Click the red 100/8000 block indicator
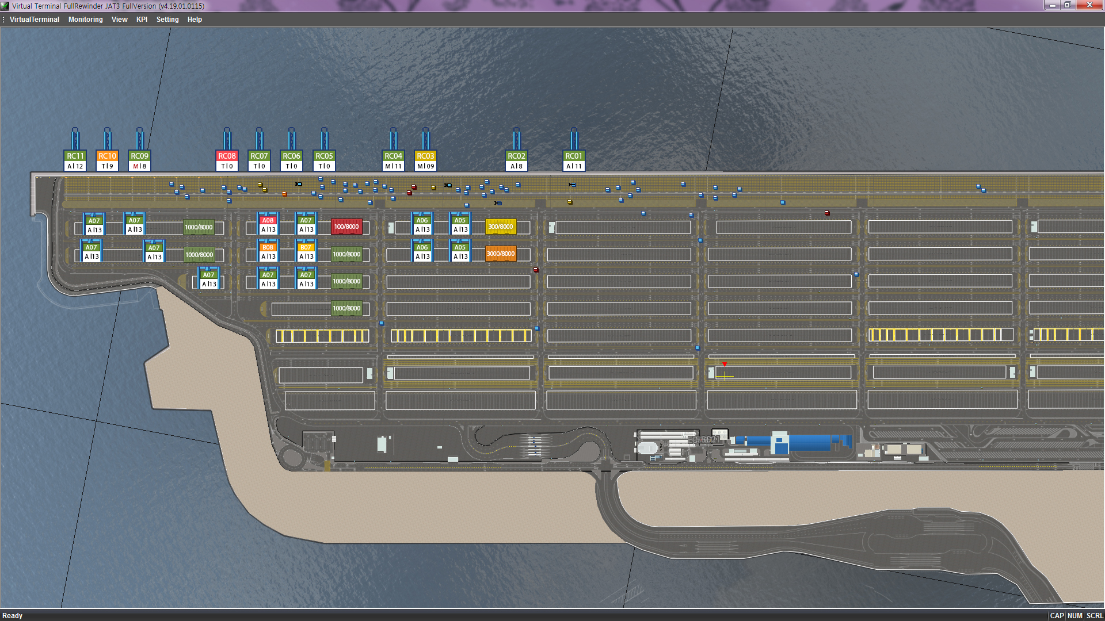The height and width of the screenshot is (621, 1105). tap(346, 227)
